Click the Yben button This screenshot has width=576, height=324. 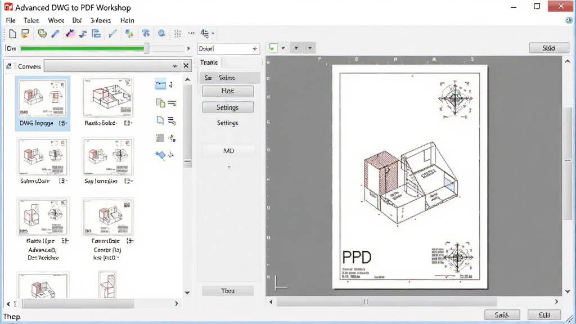pos(228,291)
